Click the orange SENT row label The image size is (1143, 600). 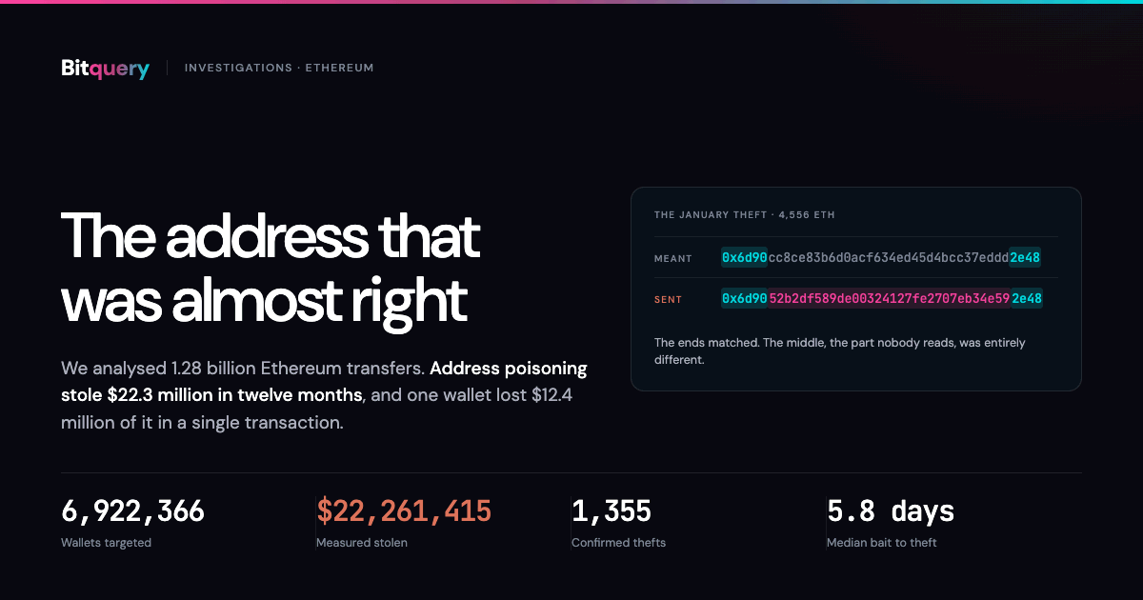pyautogui.click(x=669, y=300)
